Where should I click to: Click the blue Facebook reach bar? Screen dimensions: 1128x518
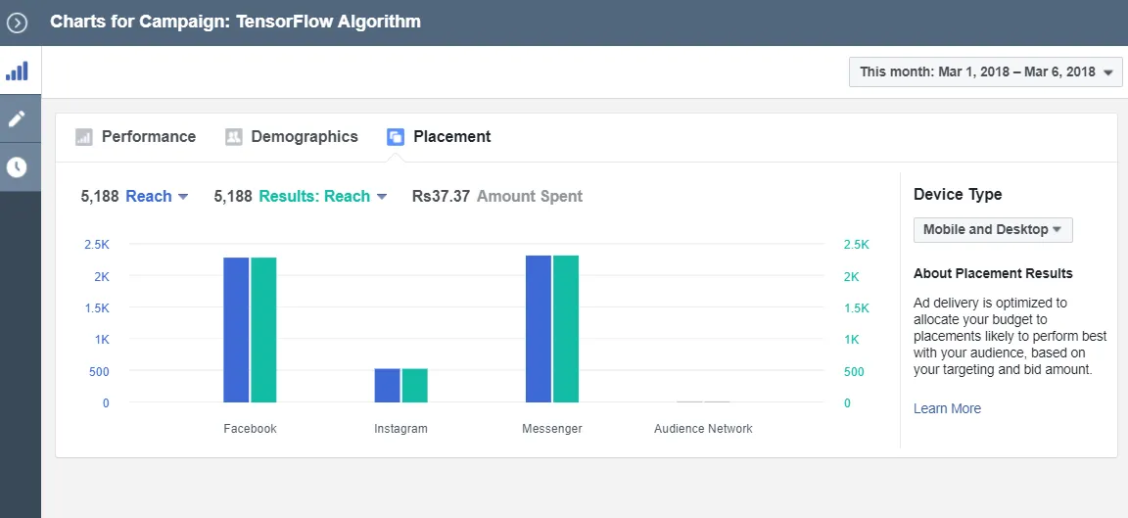[236, 330]
